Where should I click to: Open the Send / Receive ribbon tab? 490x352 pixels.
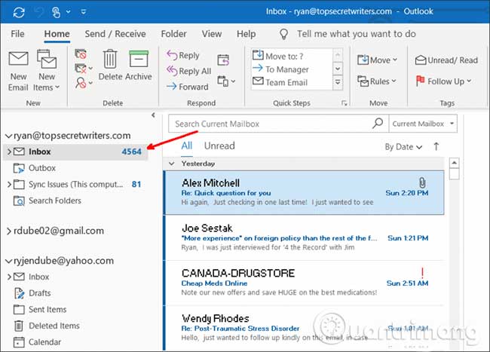(115, 34)
